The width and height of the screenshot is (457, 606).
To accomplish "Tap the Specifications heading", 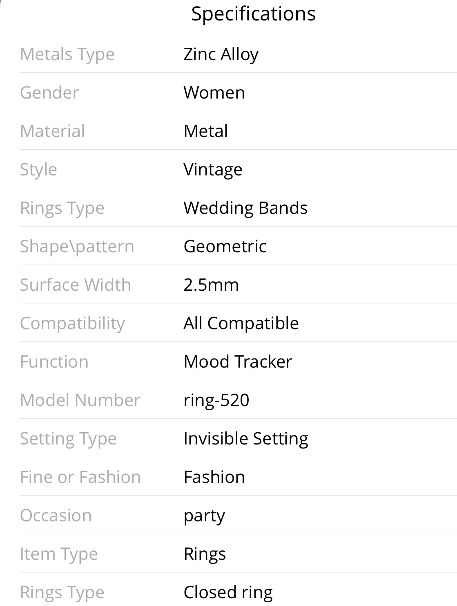I will (253, 14).
